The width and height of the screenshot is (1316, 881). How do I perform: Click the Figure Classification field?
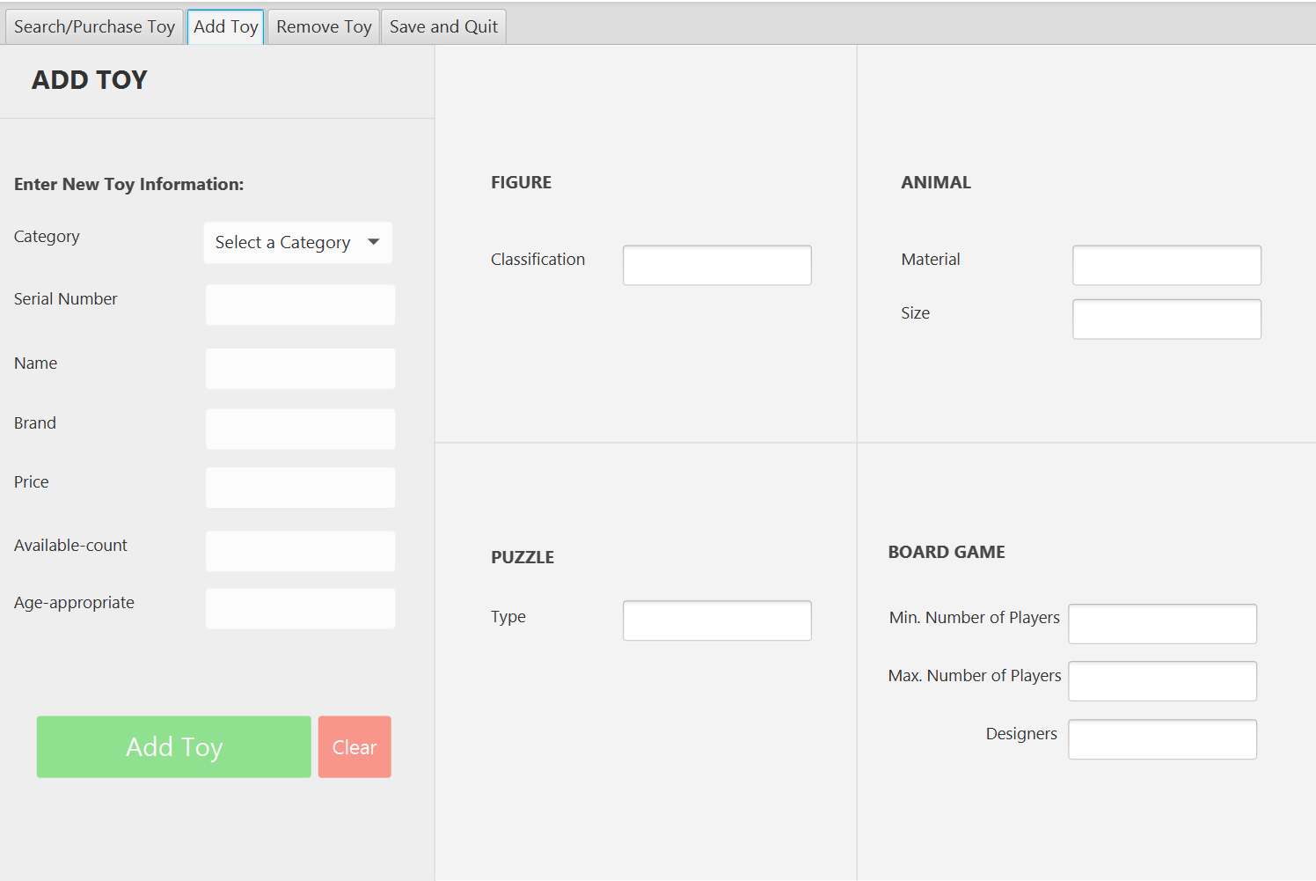click(717, 266)
